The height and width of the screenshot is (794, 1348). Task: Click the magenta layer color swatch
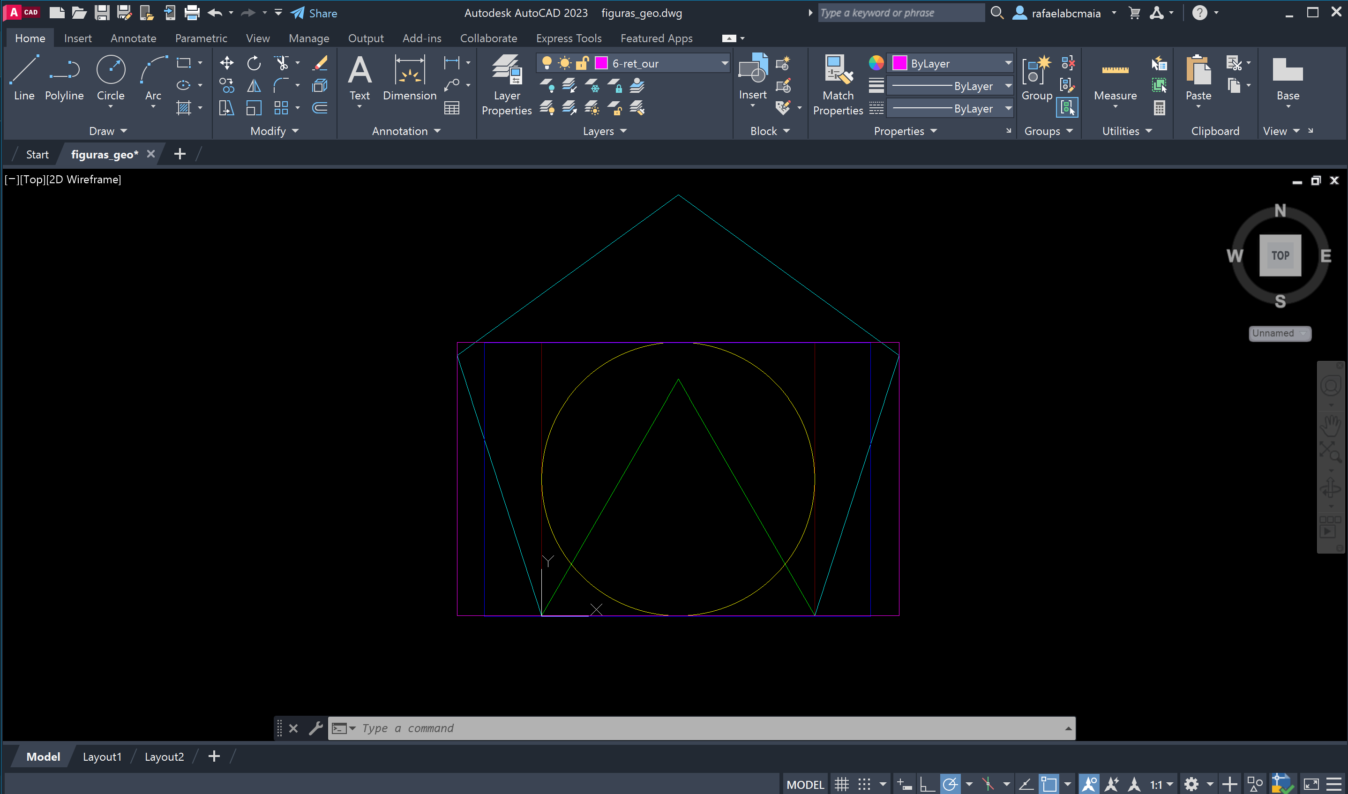(x=601, y=63)
